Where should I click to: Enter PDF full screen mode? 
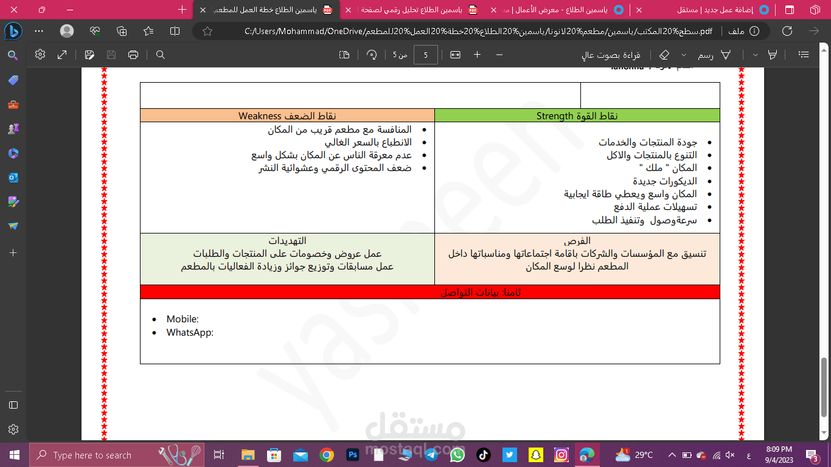click(62, 55)
